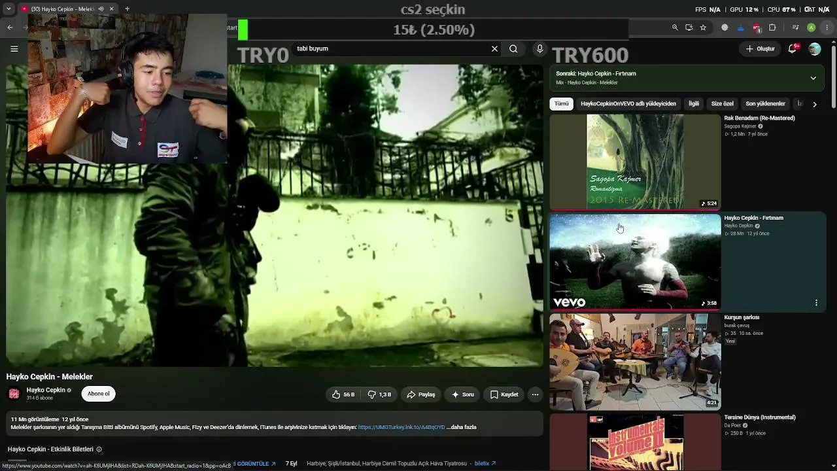Open the Etkinlik Biletleri info icon

[x=99, y=449]
